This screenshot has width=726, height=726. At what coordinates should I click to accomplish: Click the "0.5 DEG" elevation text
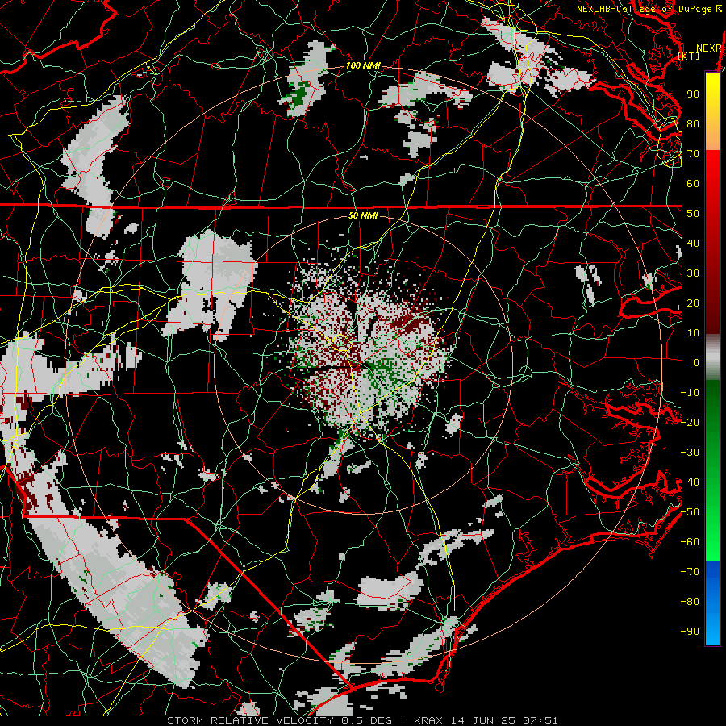pyautogui.click(x=366, y=720)
